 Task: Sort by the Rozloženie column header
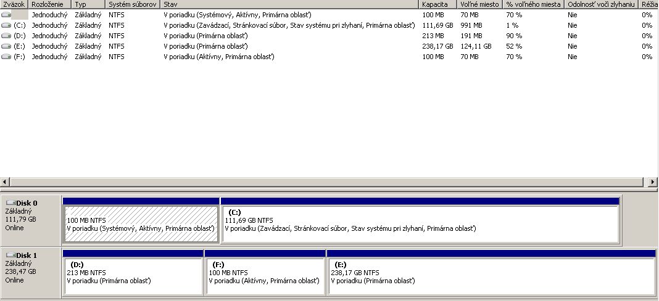point(49,4)
